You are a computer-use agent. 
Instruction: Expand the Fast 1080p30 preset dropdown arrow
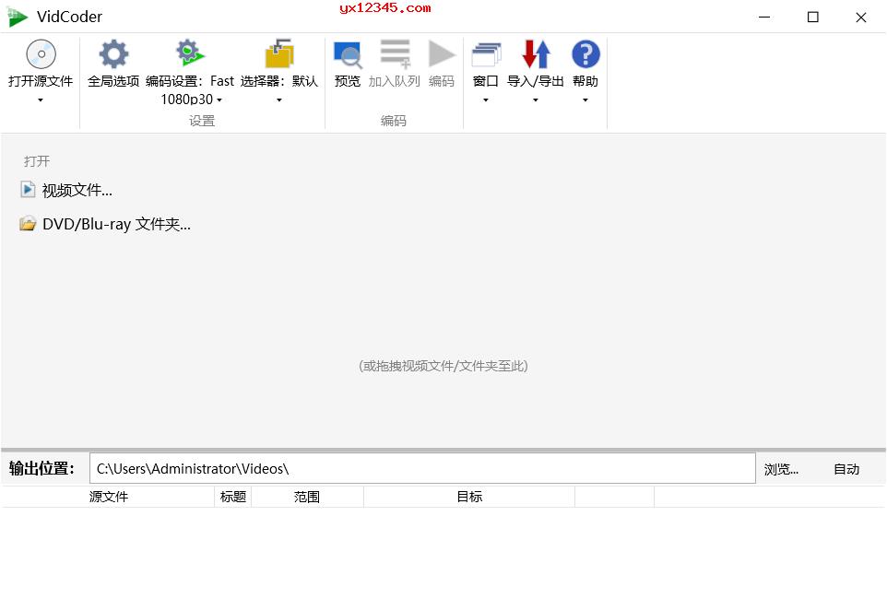pyautogui.click(x=219, y=100)
